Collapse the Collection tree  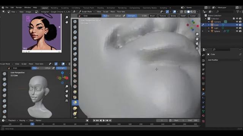click(x=206, y=19)
